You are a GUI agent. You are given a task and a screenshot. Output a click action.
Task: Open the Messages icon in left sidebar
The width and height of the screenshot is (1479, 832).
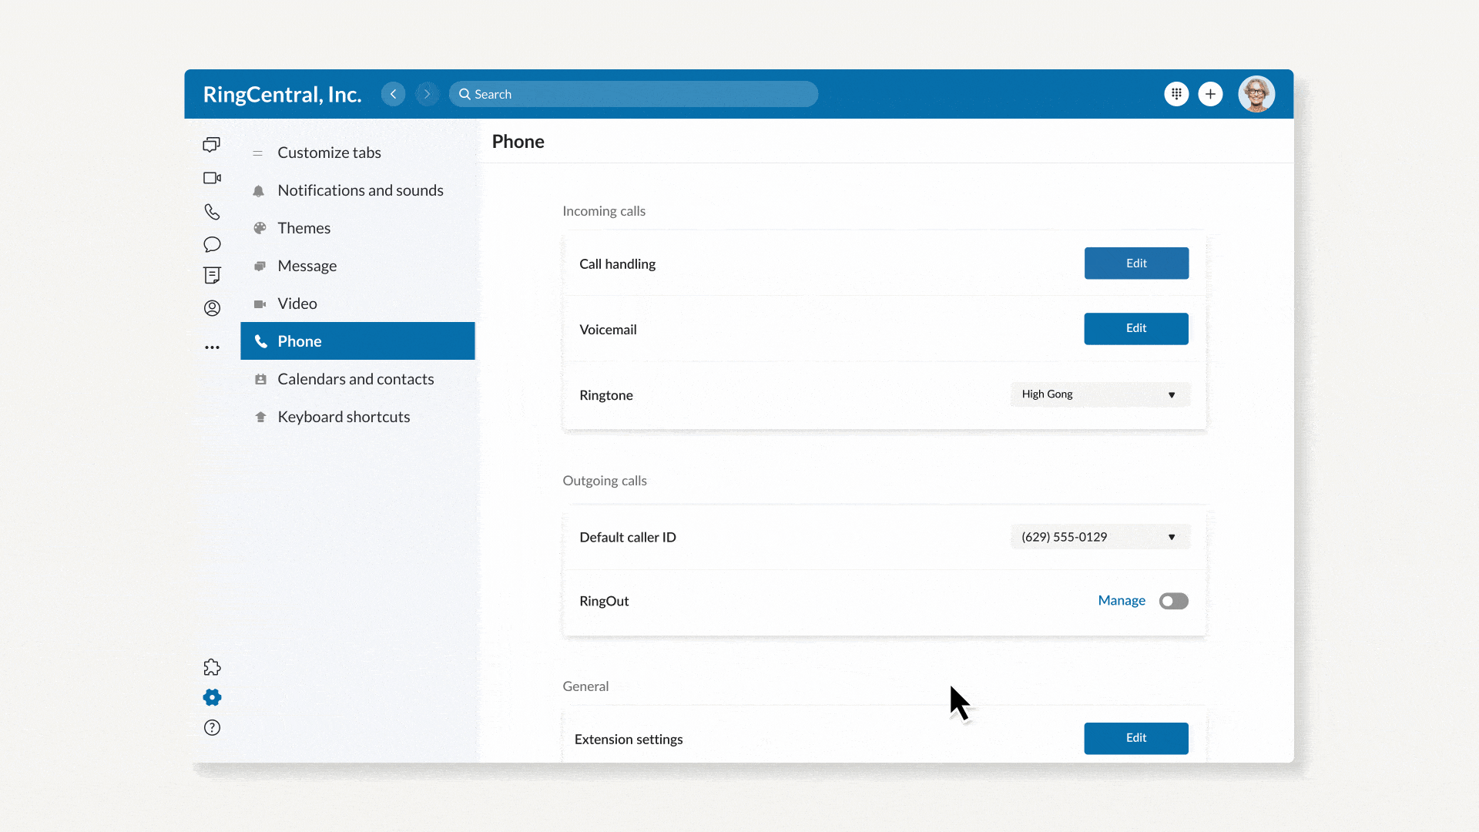pyautogui.click(x=212, y=145)
